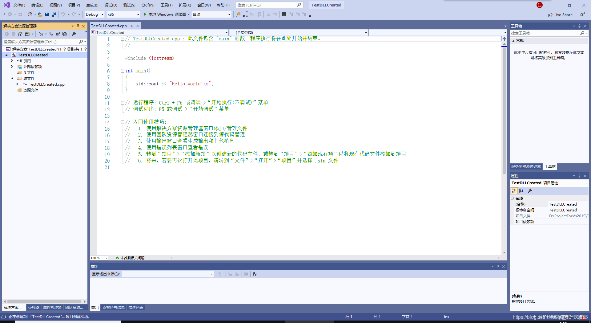Toggle auto-hide pin on Output panel

point(498,266)
